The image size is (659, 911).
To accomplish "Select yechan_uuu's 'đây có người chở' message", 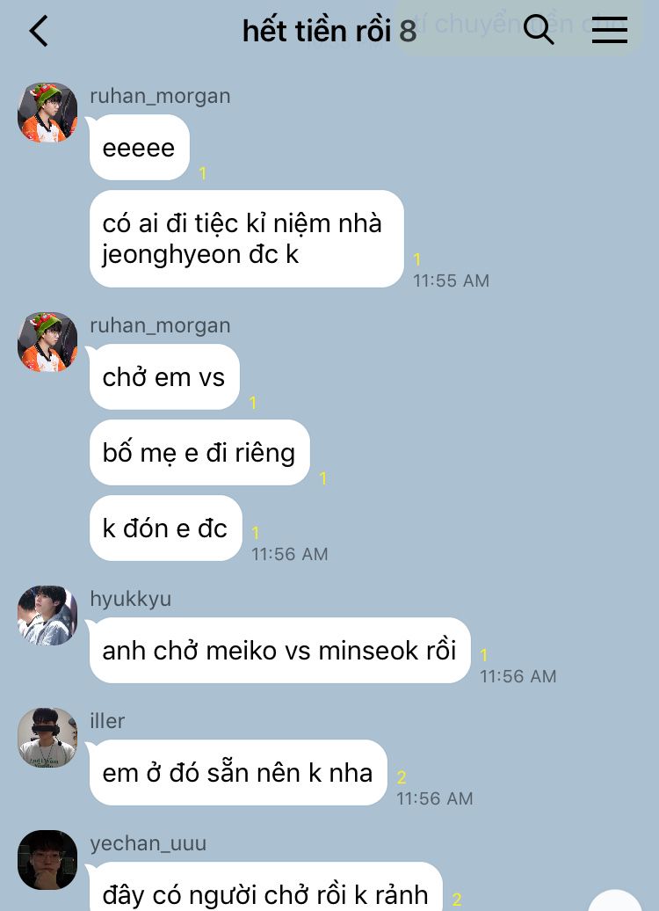I will pos(266,889).
